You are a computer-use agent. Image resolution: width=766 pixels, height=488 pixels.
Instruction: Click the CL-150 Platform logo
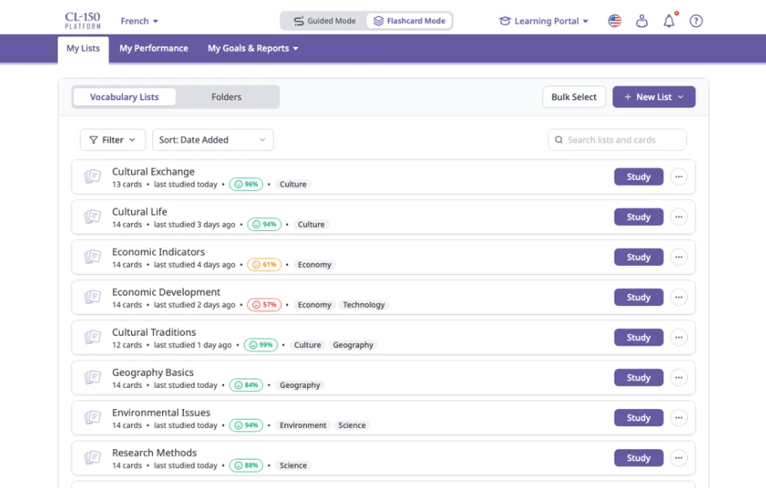[x=81, y=21]
